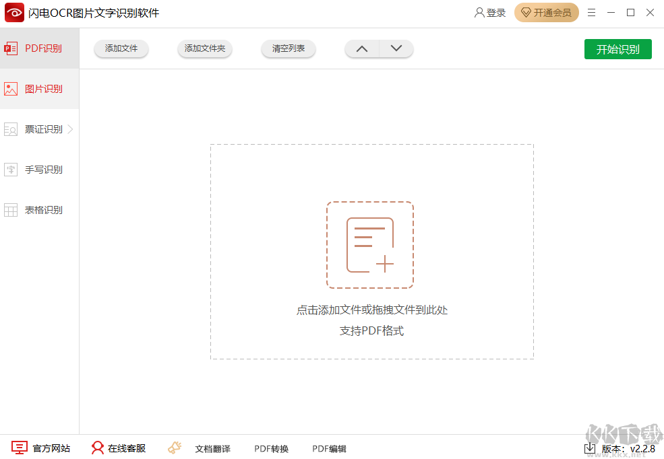664x459 pixels.
Task: Click the 文档翻译 icon in bottom bar
Action: click(175, 448)
